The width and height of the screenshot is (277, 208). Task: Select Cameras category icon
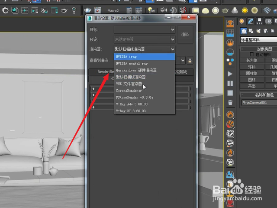(x=265, y=31)
